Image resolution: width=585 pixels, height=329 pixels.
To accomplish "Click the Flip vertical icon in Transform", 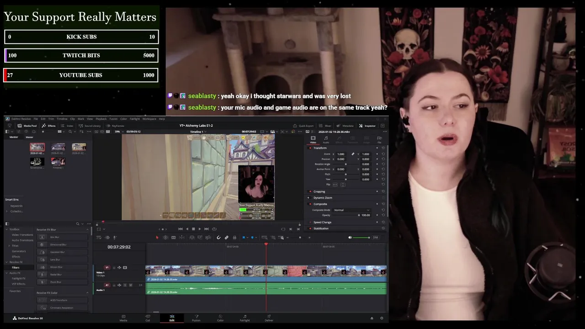I will pos(343,185).
